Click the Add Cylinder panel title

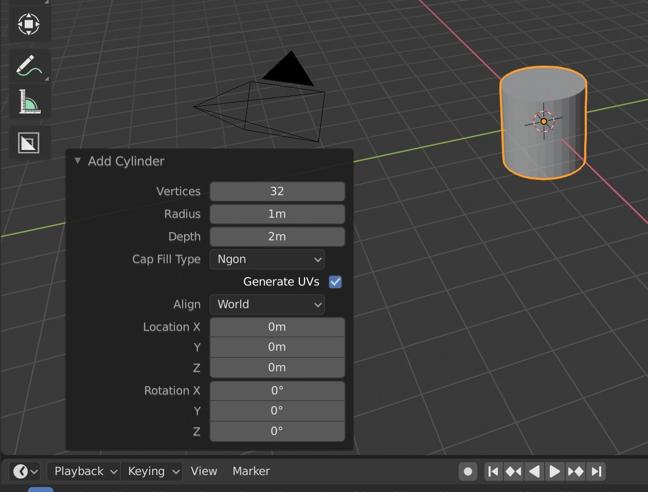pyautogui.click(x=126, y=161)
